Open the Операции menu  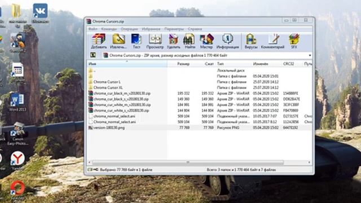pyautogui.click(x=129, y=29)
